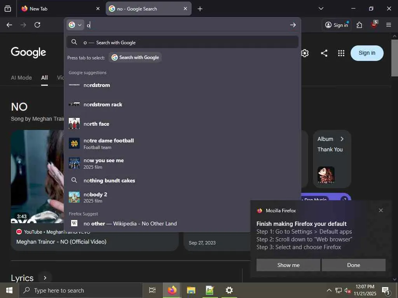This screenshot has height=298, width=398.
Task: Reload the current page
Action: tap(37, 25)
